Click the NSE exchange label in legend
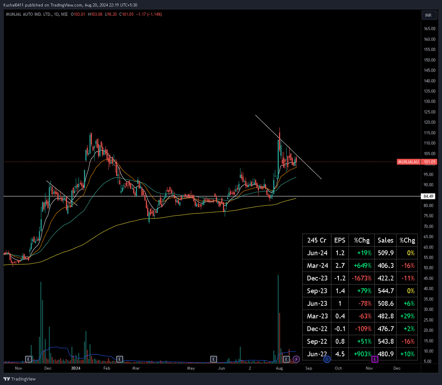 coord(64,14)
